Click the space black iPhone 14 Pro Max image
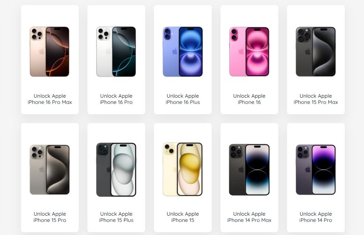Image resolution: width=364 pixels, height=235 pixels. point(249,170)
